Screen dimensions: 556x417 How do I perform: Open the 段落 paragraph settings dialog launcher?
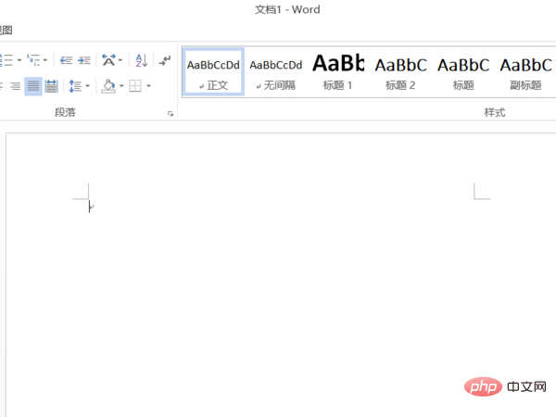[x=170, y=113]
